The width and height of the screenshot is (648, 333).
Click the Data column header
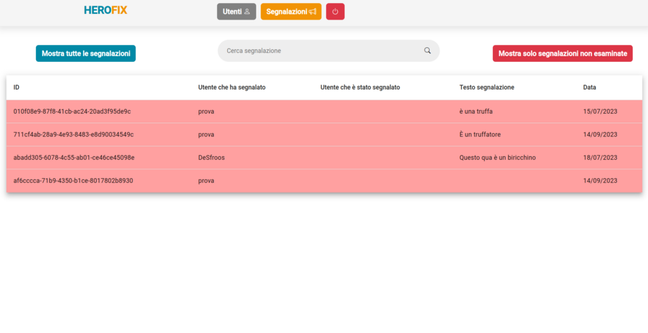click(x=589, y=87)
